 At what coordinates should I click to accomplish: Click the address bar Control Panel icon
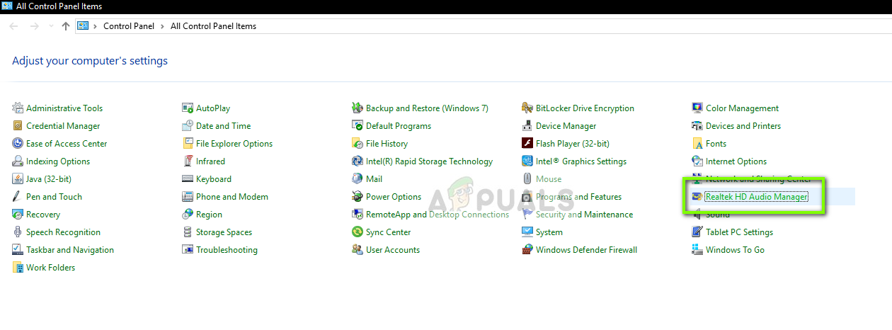[x=82, y=25]
